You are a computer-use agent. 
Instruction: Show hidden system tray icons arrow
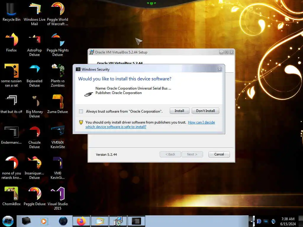click(x=252, y=221)
